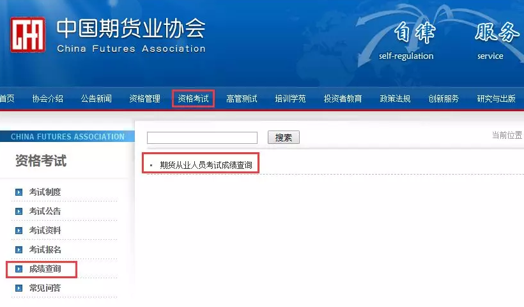This screenshot has height=307, width=524.
Task: Open 创新服务 in the navigation bar
Action: (443, 98)
